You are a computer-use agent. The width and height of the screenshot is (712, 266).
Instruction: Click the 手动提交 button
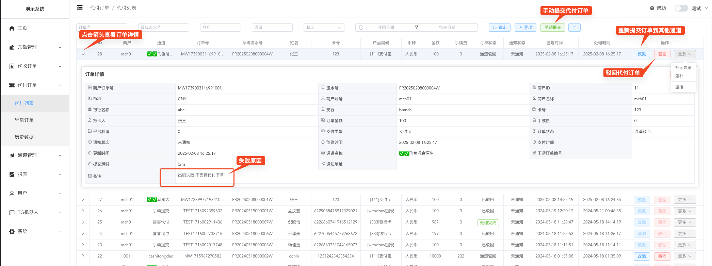552,28
